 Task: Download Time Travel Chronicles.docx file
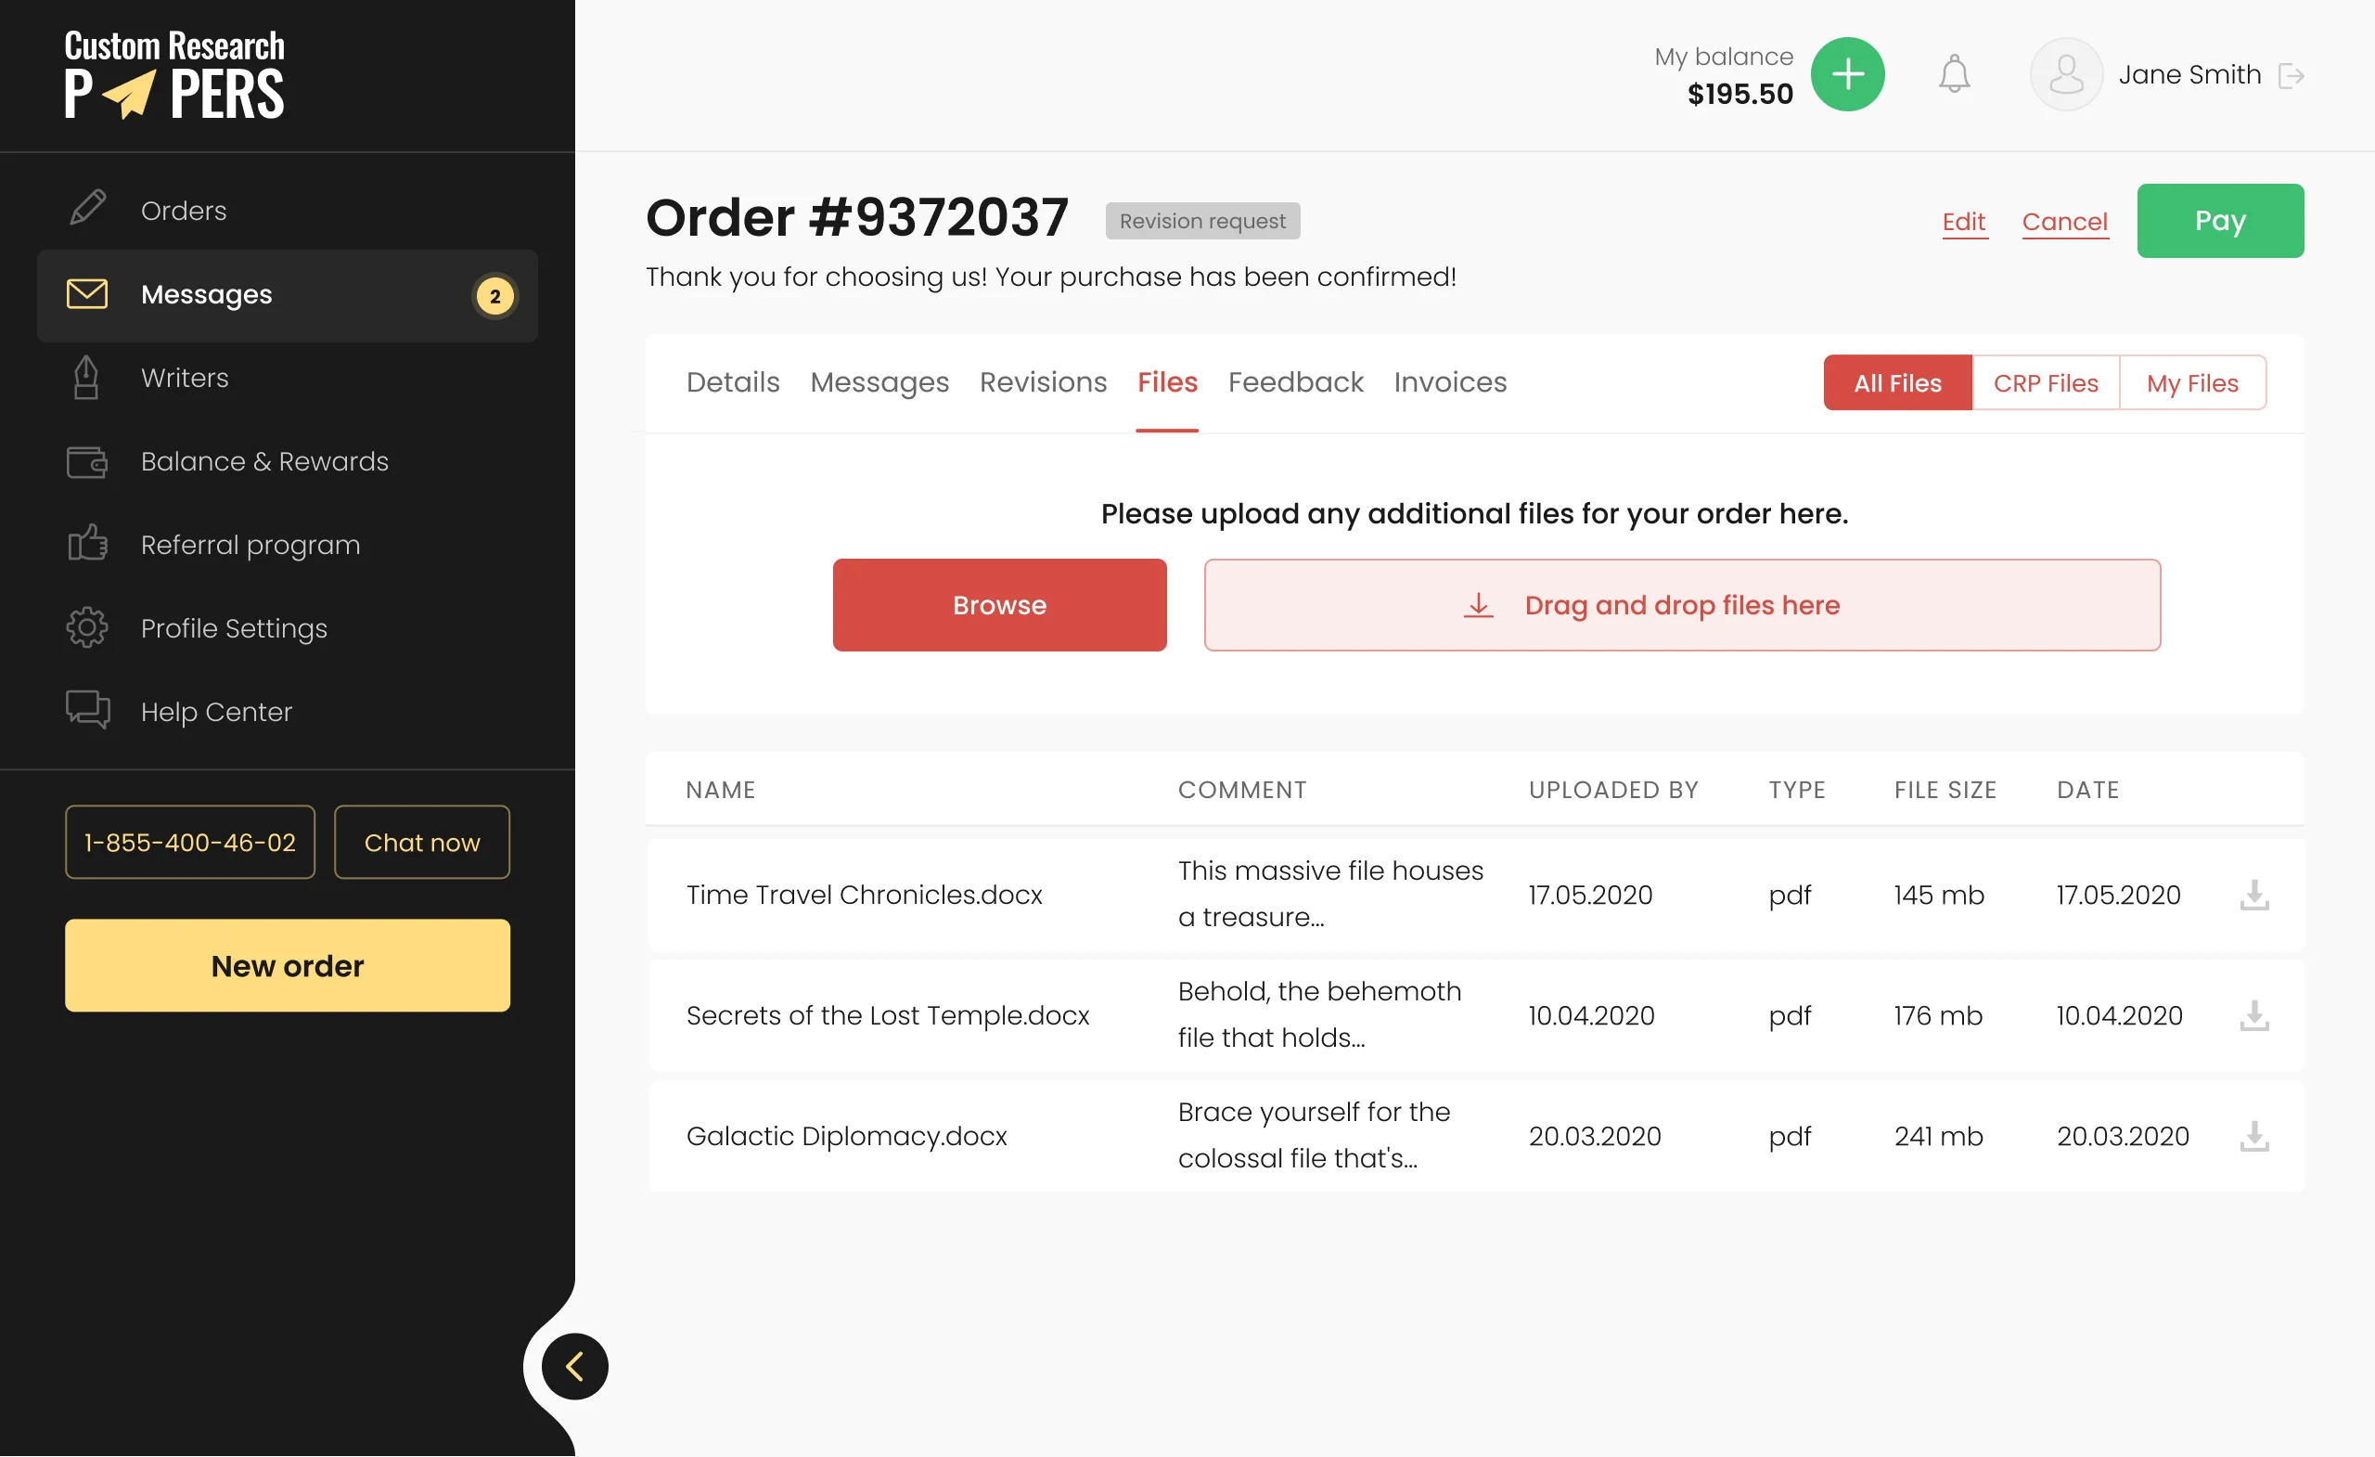(x=2253, y=895)
